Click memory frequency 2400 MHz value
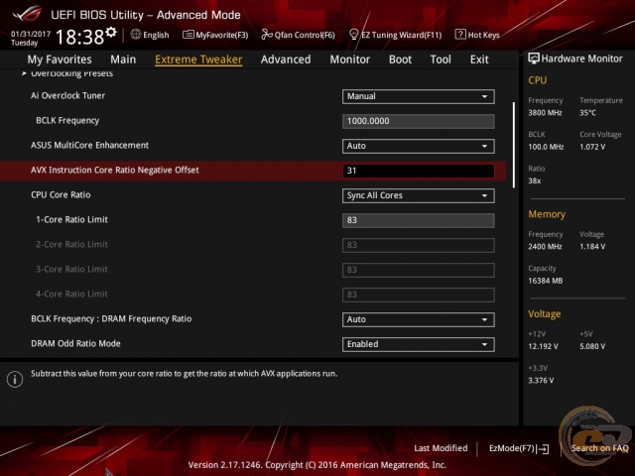Image resolution: width=635 pixels, height=476 pixels. tap(545, 247)
